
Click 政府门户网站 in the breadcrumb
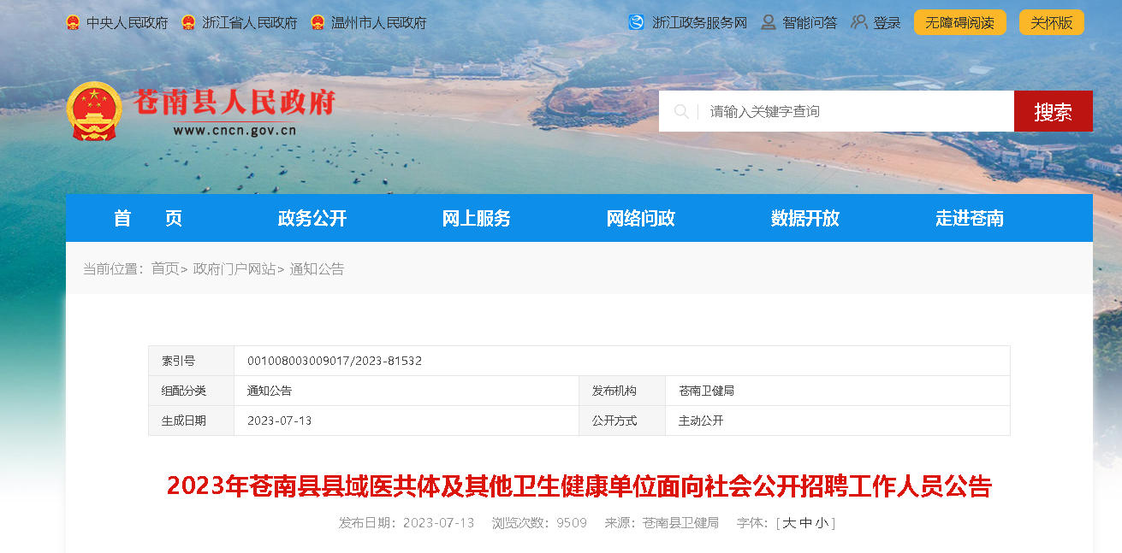coord(234,268)
